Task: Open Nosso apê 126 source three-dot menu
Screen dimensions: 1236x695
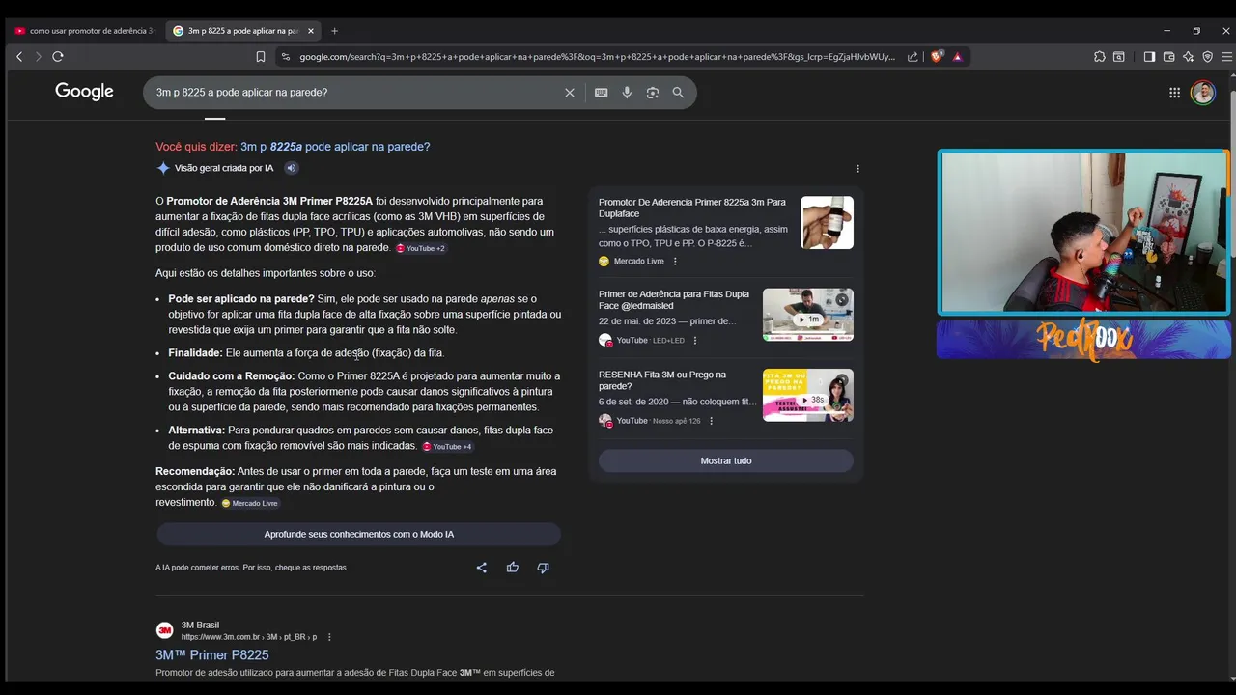Action: coord(711,421)
